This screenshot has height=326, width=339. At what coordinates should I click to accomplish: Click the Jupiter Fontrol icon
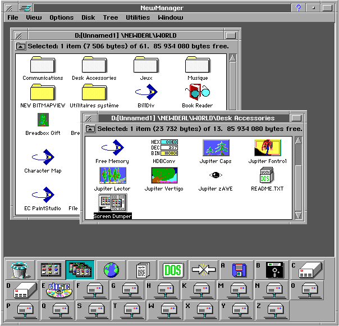pyautogui.click(x=267, y=148)
